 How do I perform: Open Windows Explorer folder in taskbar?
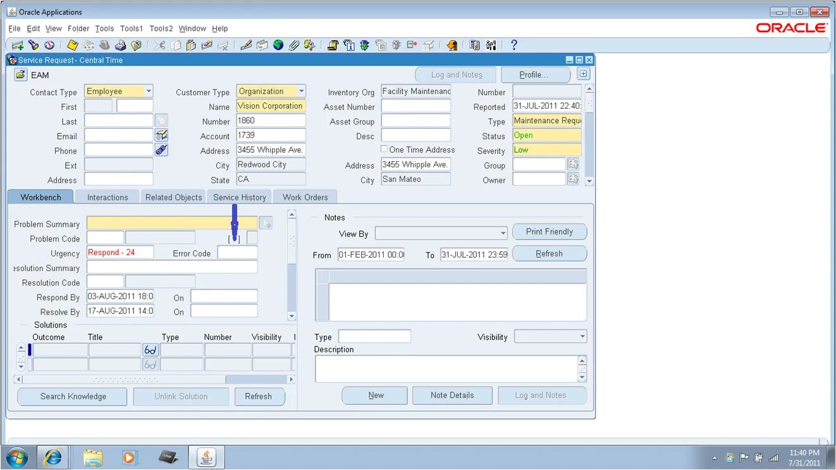pos(93,457)
